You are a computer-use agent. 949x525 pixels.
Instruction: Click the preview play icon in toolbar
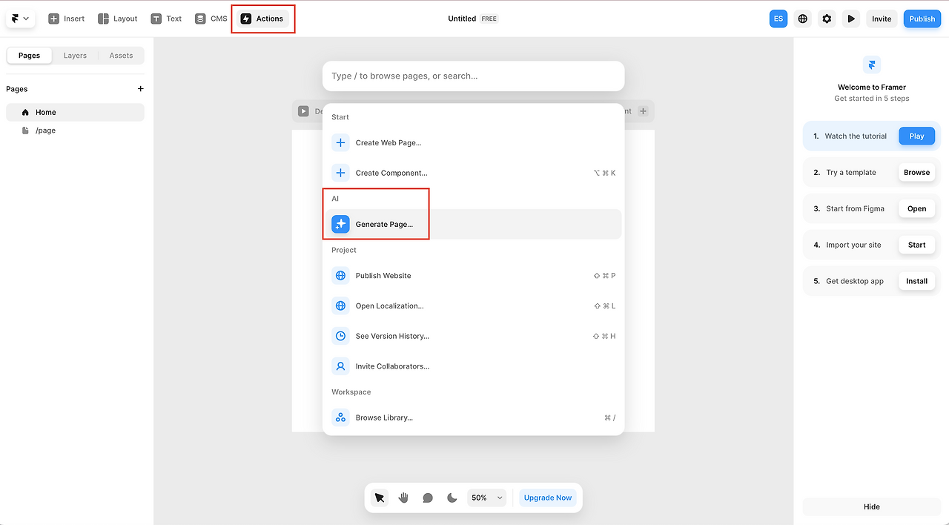[851, 19]
